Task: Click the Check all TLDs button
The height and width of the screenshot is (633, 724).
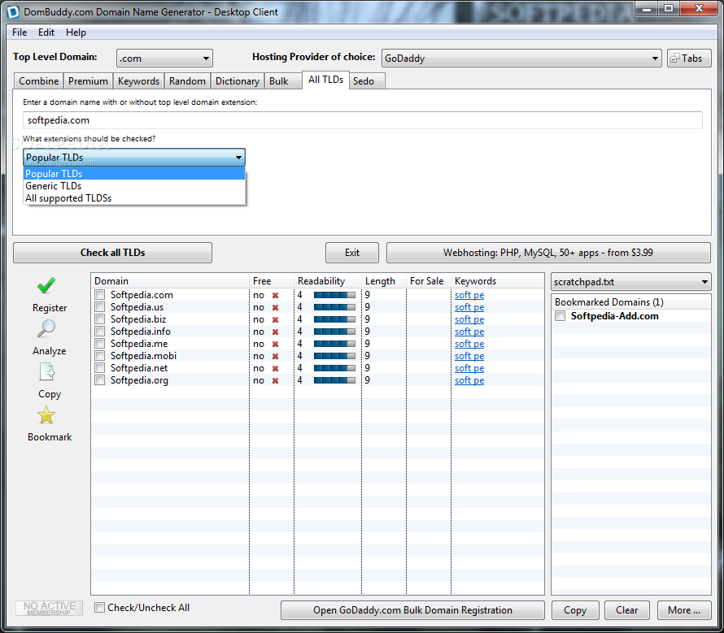Action: (112, 253)
